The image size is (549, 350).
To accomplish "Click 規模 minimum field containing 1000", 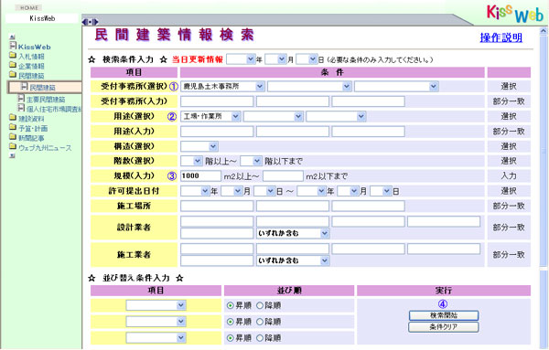I will pyautogui.click(x=200, y=175).
